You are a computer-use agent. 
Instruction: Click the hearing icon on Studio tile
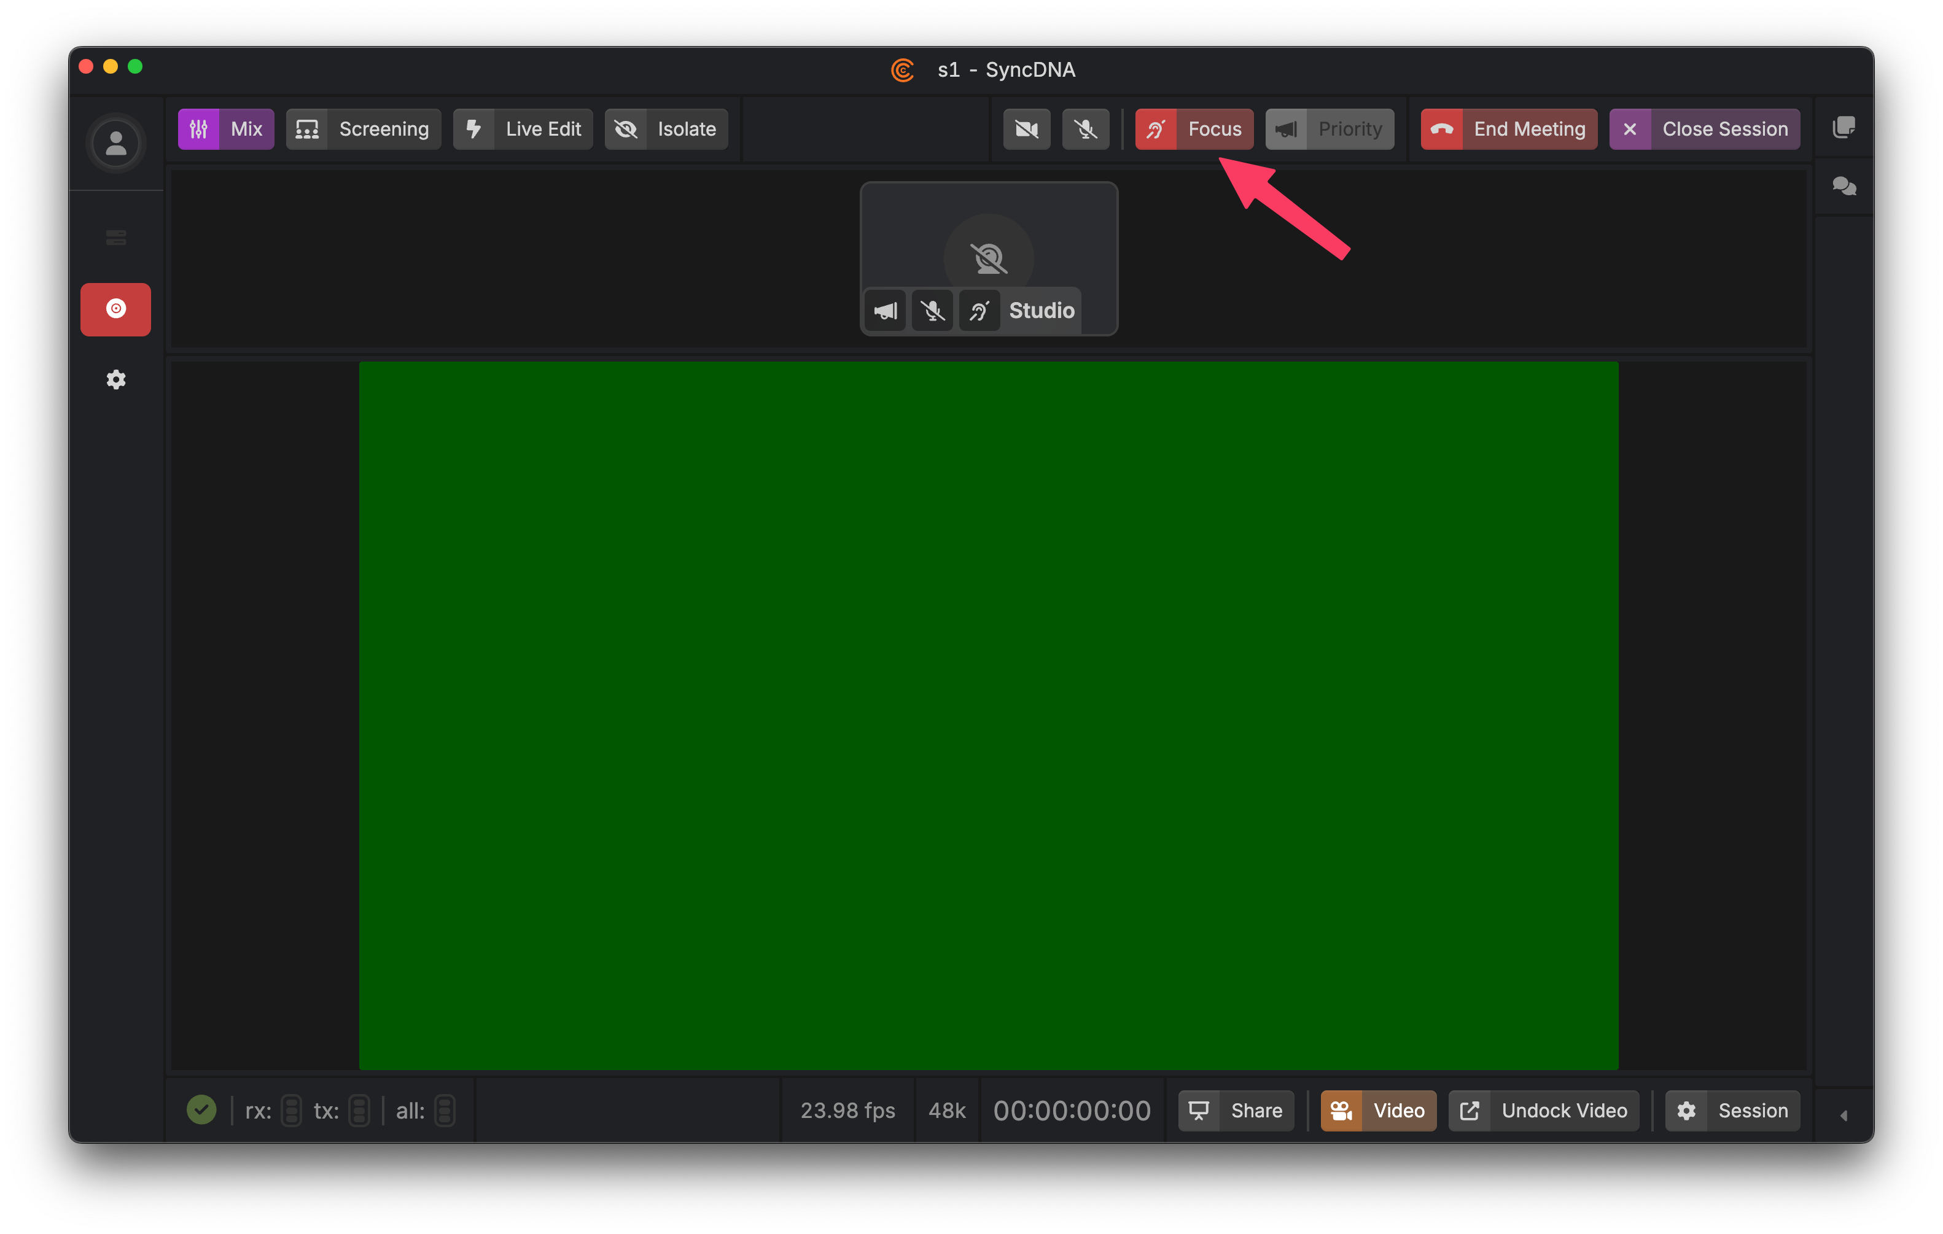pyautogui.click(x=979, y=311)
